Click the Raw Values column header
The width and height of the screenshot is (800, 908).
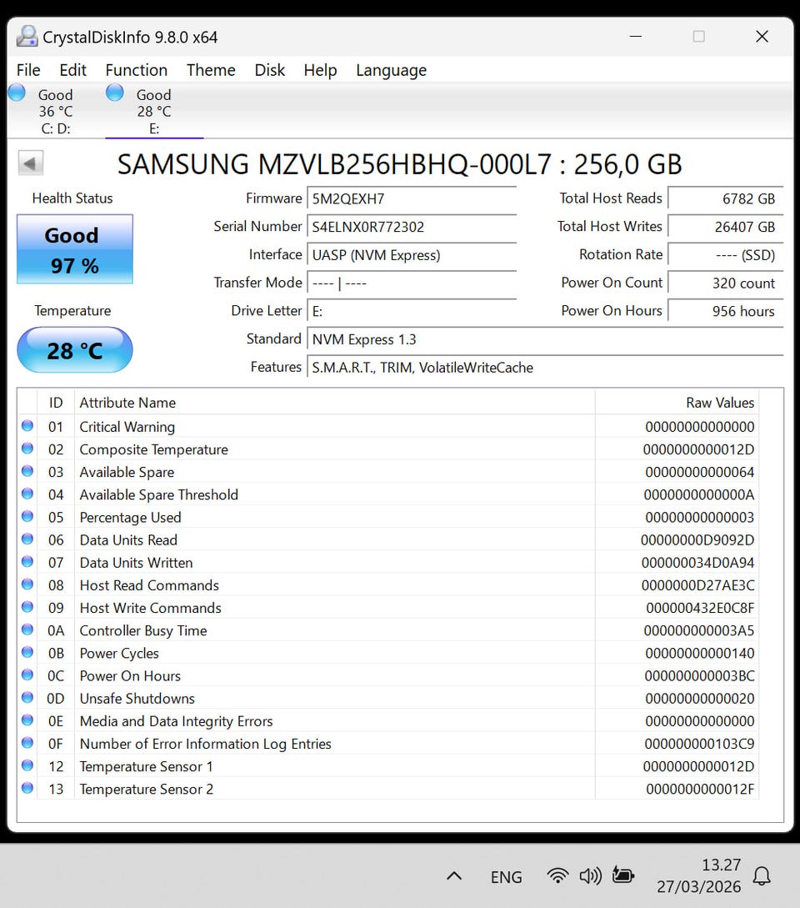[x=677, y=403]
